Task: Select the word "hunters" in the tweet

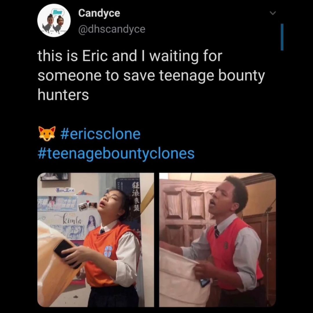Action: tap(63, 95)
